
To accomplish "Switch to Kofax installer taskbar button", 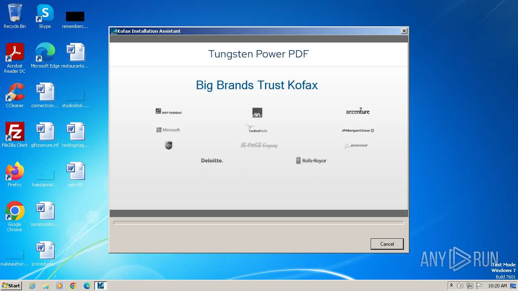I will (101, 286).
